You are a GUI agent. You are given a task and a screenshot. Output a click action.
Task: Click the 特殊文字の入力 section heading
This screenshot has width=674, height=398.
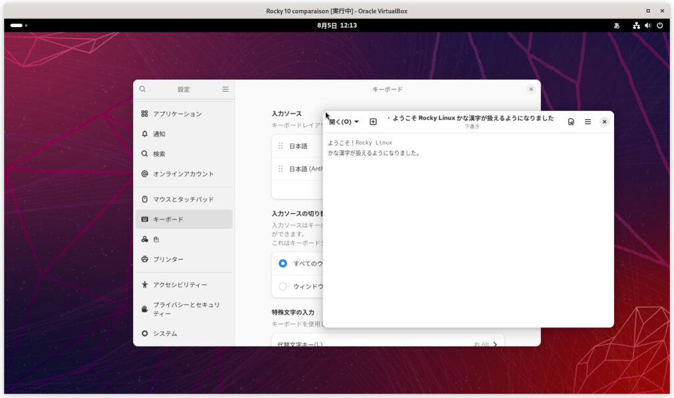click(x=293, y=312)
